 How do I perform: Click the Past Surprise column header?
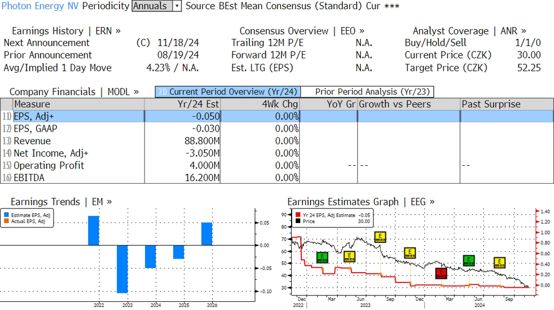pos(506,104)
